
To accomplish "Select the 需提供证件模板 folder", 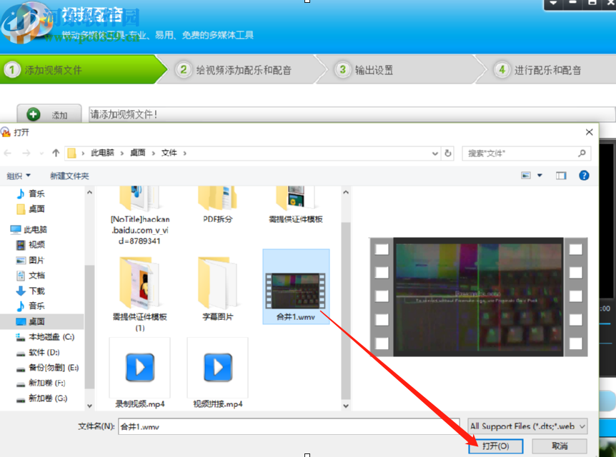I will [x=296, y=205].
